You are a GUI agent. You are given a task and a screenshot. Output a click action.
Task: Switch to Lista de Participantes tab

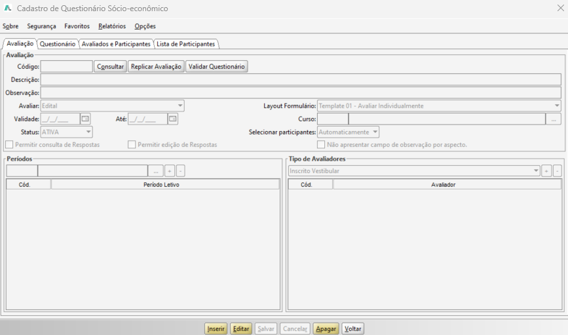click(x=186, y=44)
